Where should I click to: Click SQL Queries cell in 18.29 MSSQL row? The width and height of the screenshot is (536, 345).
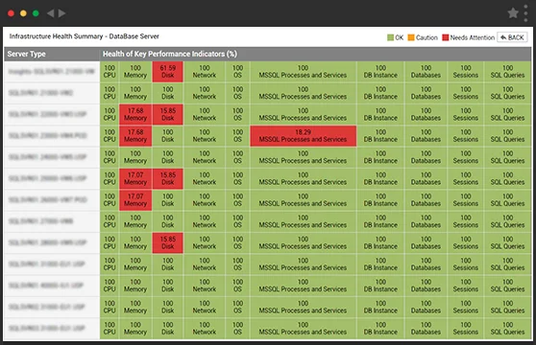point(507,136)
